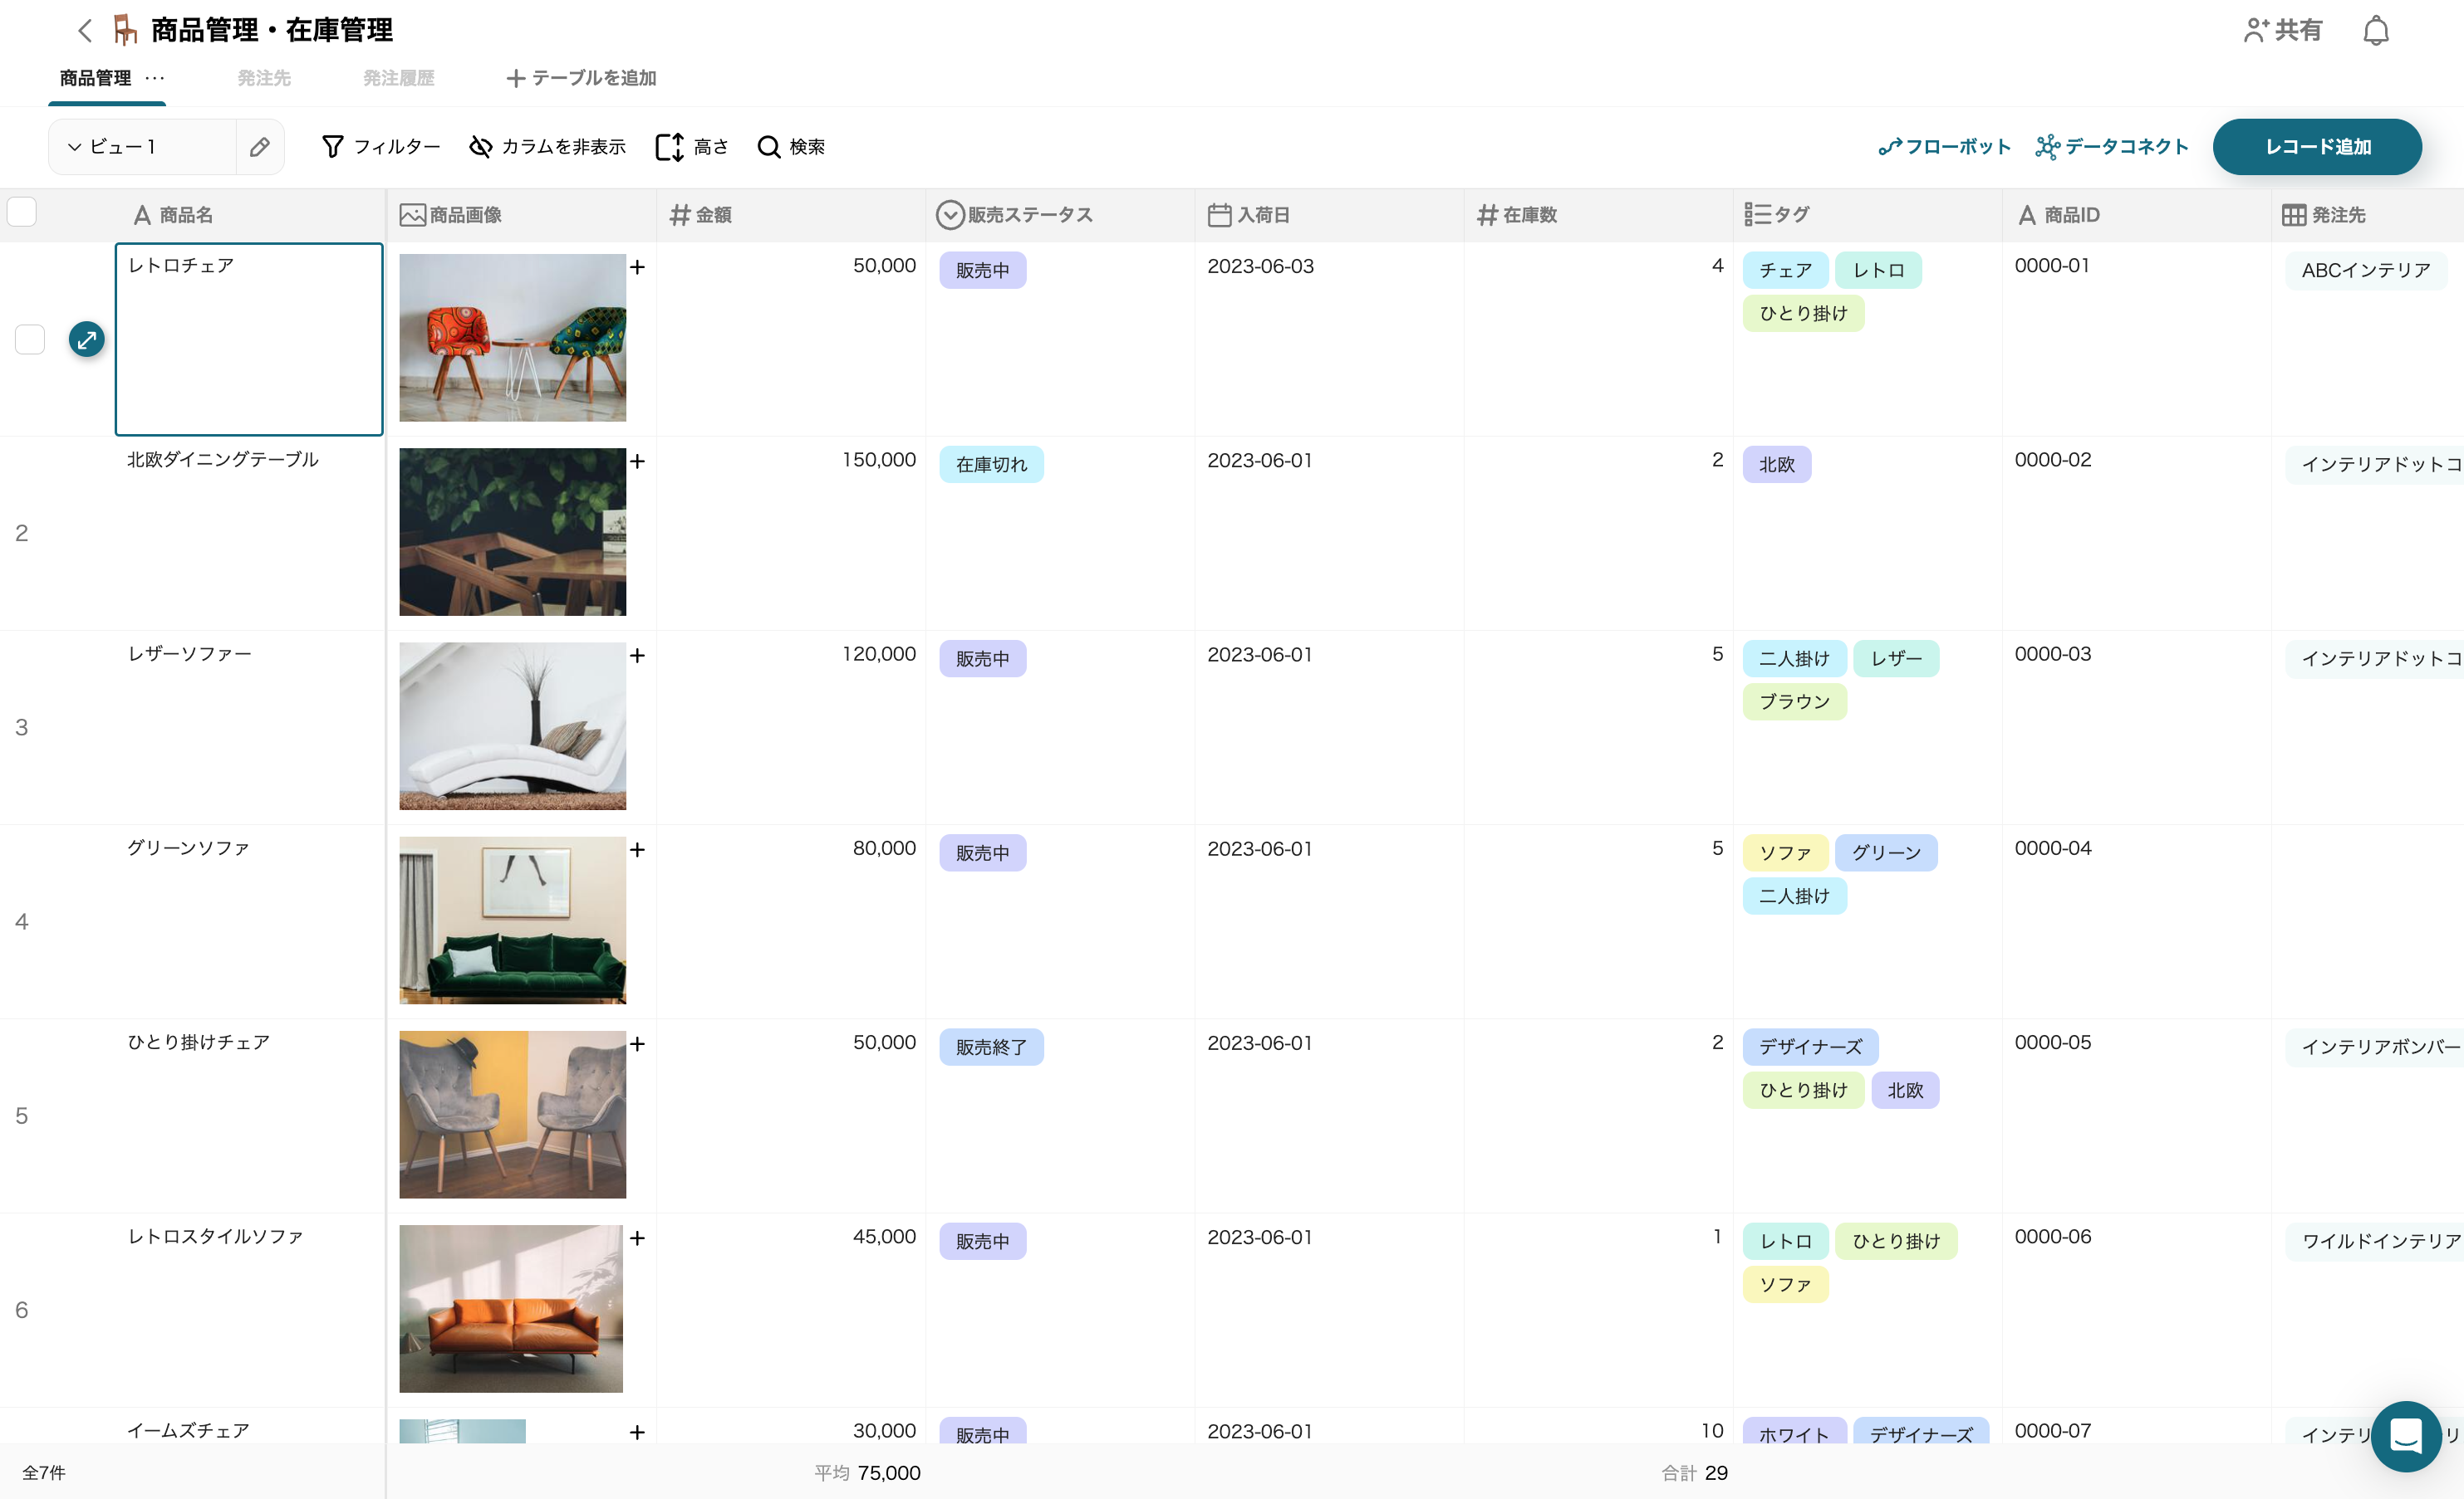The image size is (2464, 1499).
Task: Open the chat support bubble
Action: (2405, 1436)
